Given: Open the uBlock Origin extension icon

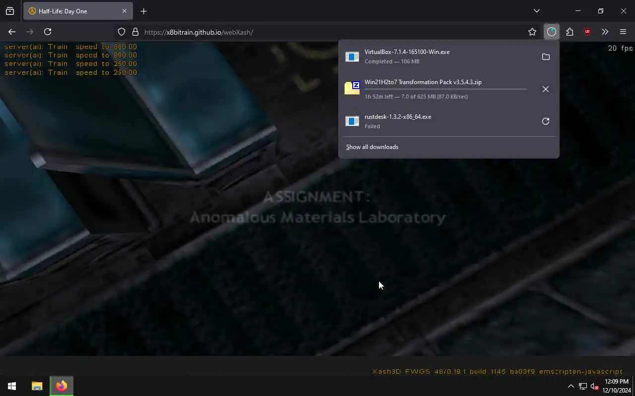Looking at the screenshot, I should click(x=587, y=32).
